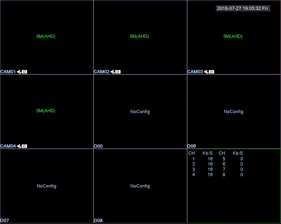
Task: Click the 5M(AHD) text in CAM01 view
Action: coord(46,36)
